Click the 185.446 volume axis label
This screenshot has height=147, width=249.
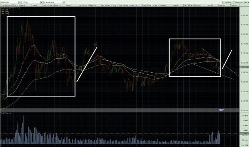[x=245, y=126]
